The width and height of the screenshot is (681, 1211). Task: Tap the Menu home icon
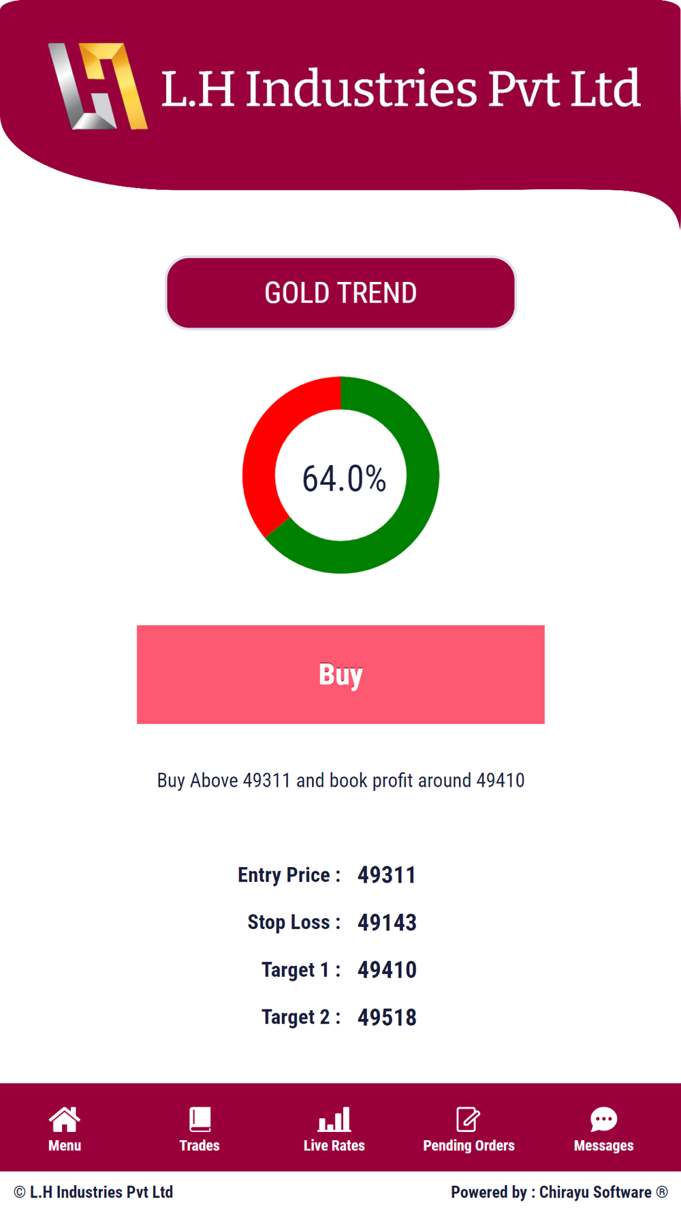click(x=65, y=1119)
